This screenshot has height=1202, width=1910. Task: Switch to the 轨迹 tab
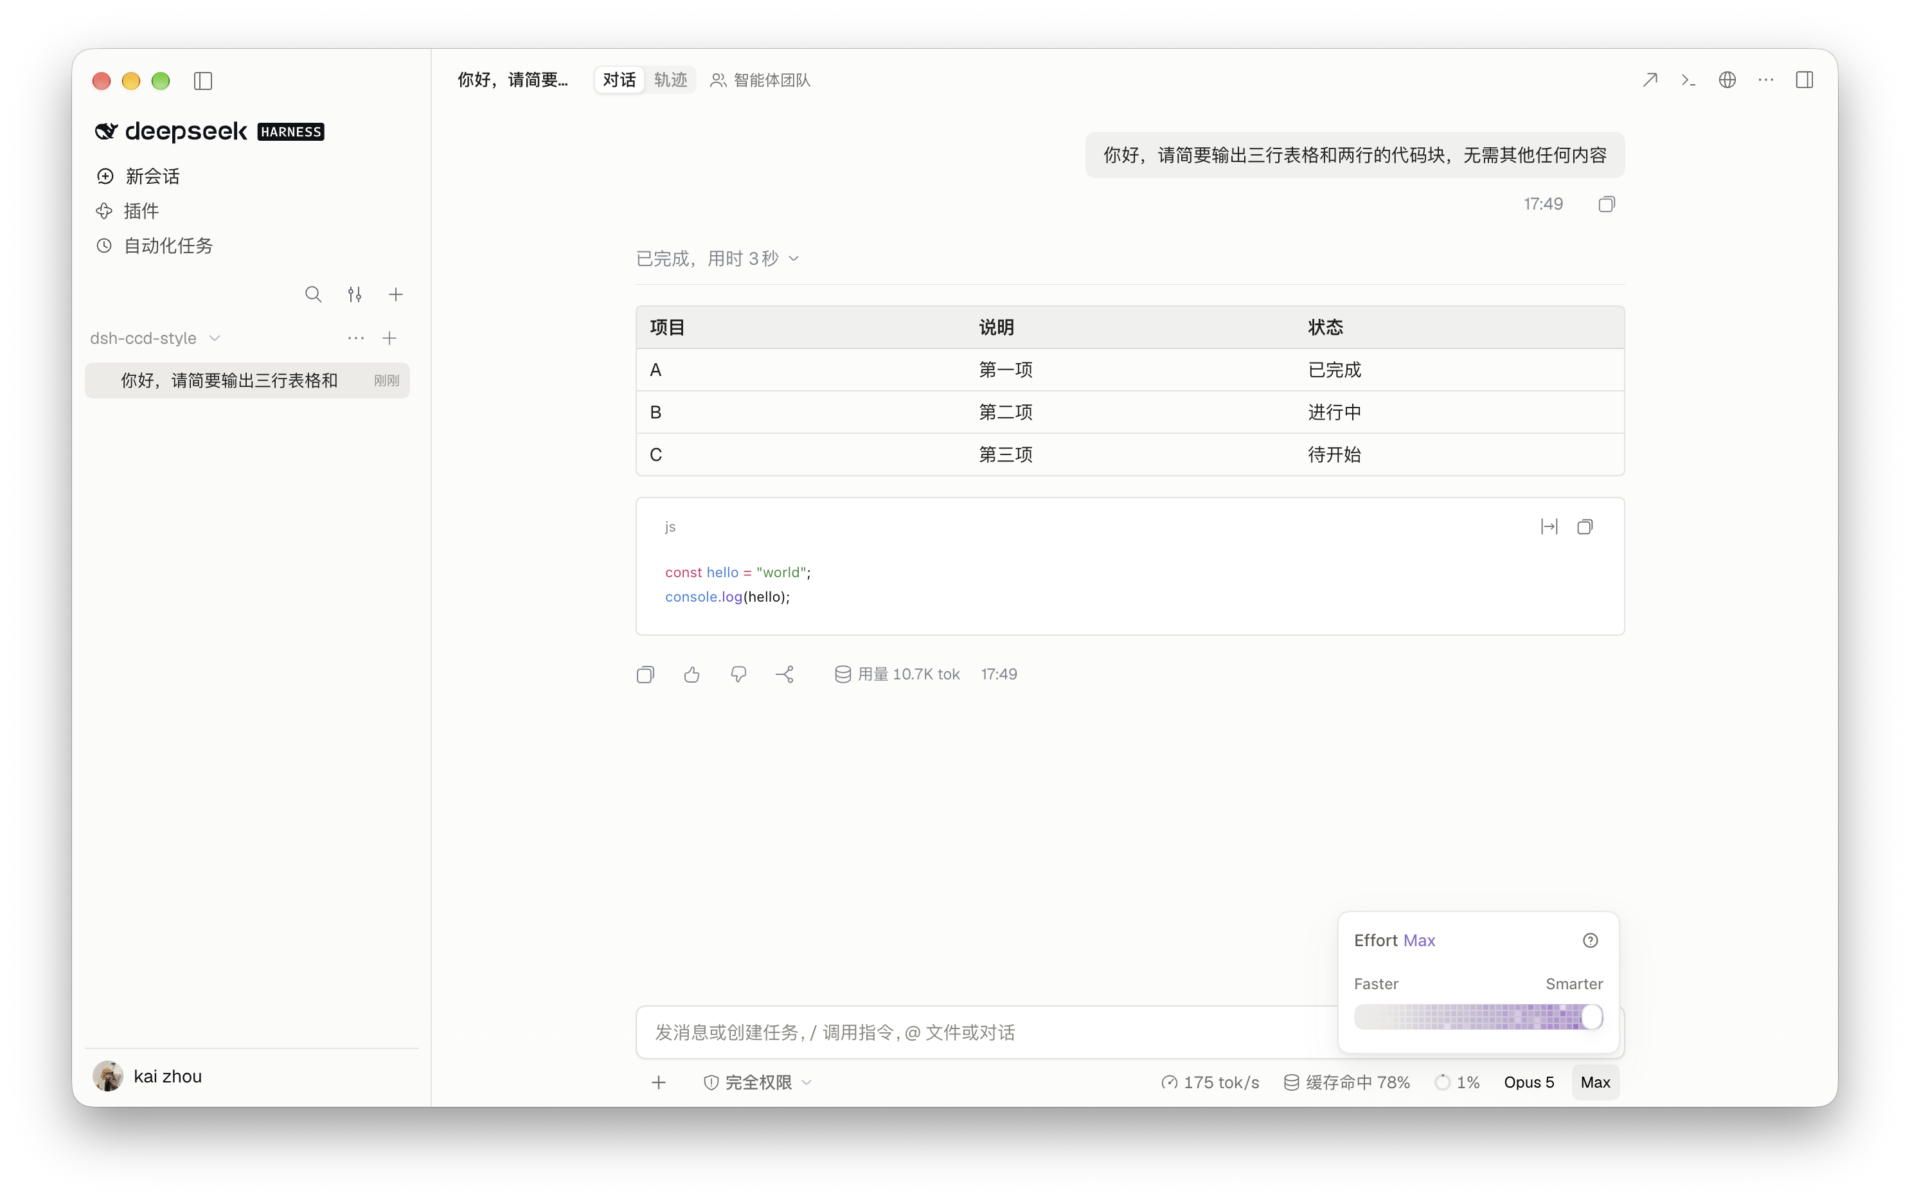671,80
